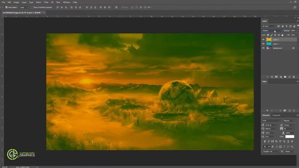This screenshot has width=299, height=168.
Task: Switch to the Character tab
Action: [266, 115]
